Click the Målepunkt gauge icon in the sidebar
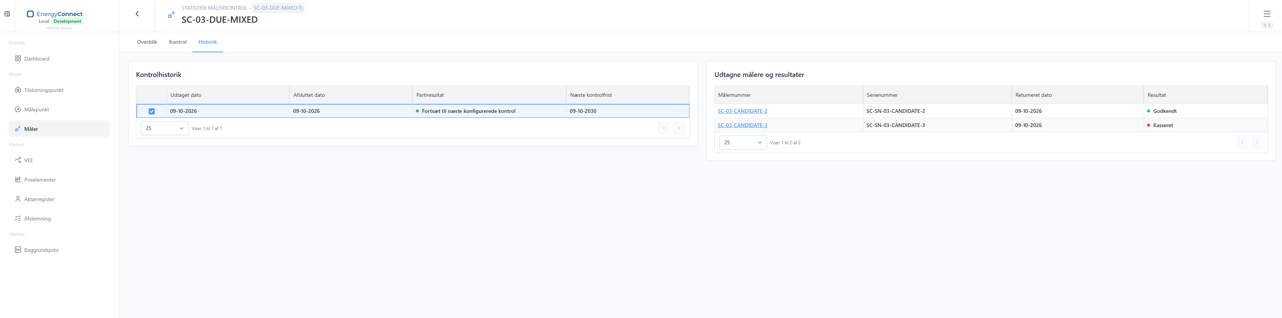This screenshot has height=318, width=1282. (18, 109)
